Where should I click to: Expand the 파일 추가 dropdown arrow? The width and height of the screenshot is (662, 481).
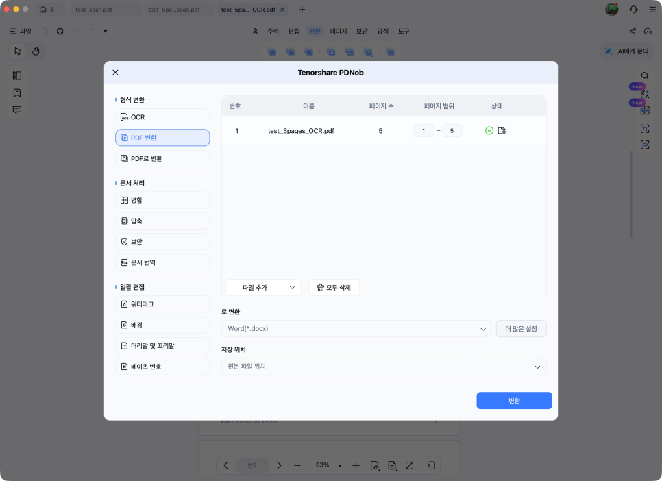pyautogui.click(x=292, y=288)
